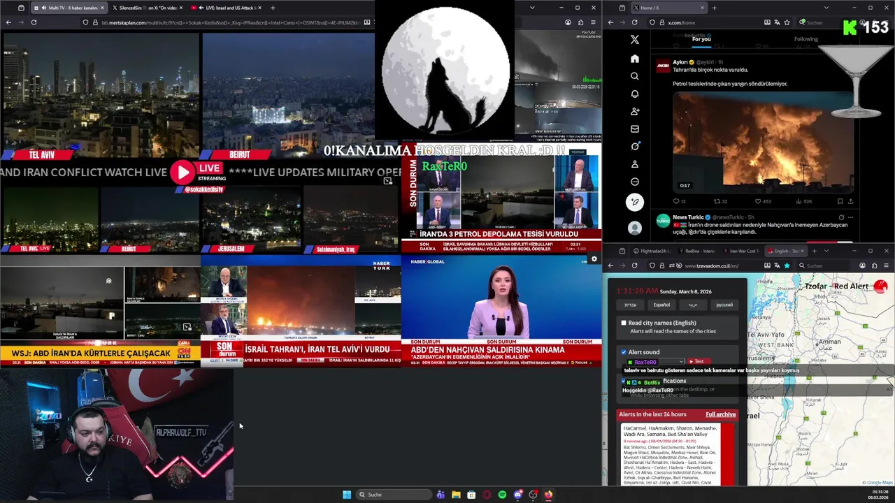Open File Explorer from taskbar

[456, 495]
